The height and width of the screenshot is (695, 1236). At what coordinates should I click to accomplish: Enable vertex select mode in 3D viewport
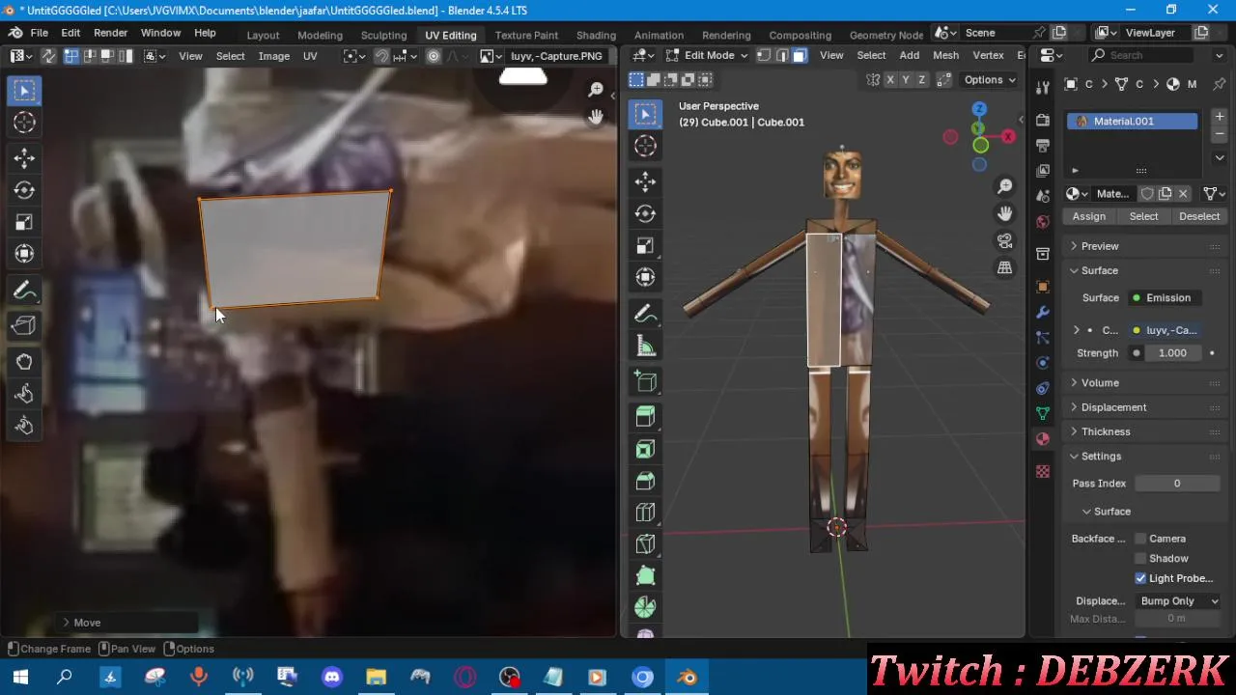[764, 55]
